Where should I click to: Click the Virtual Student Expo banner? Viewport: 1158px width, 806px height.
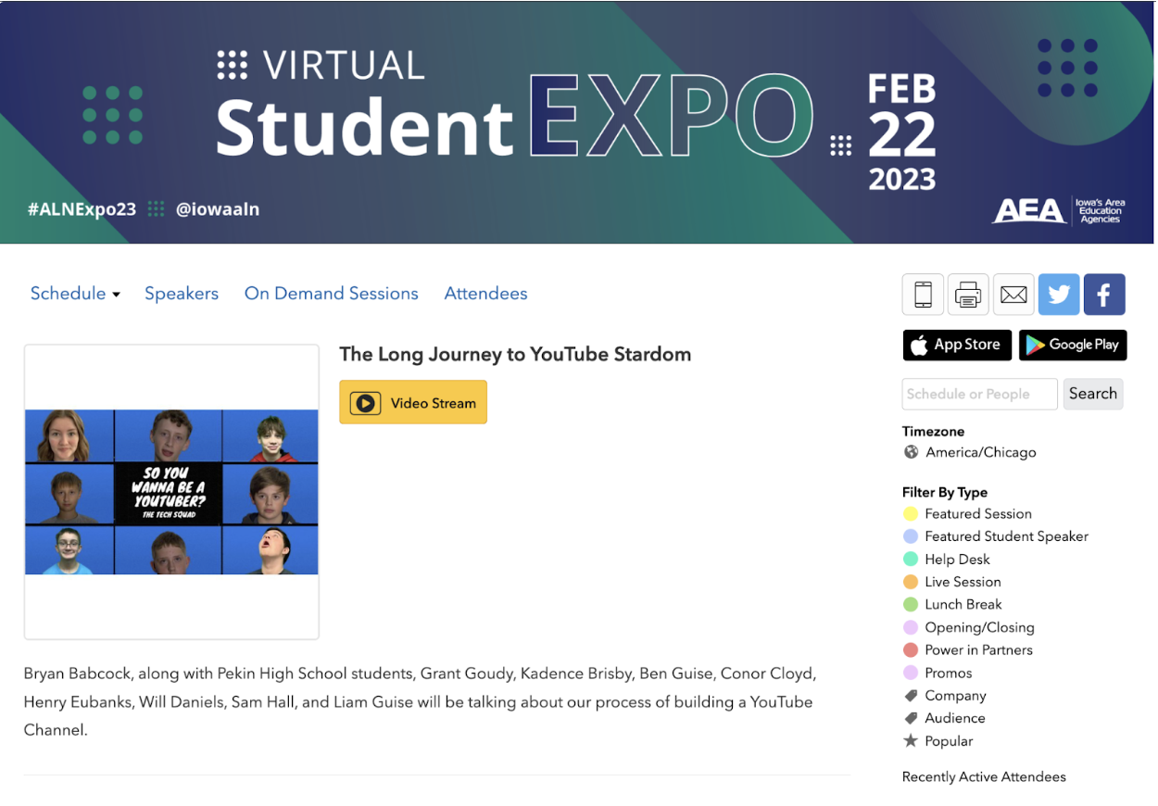point(578,122)
